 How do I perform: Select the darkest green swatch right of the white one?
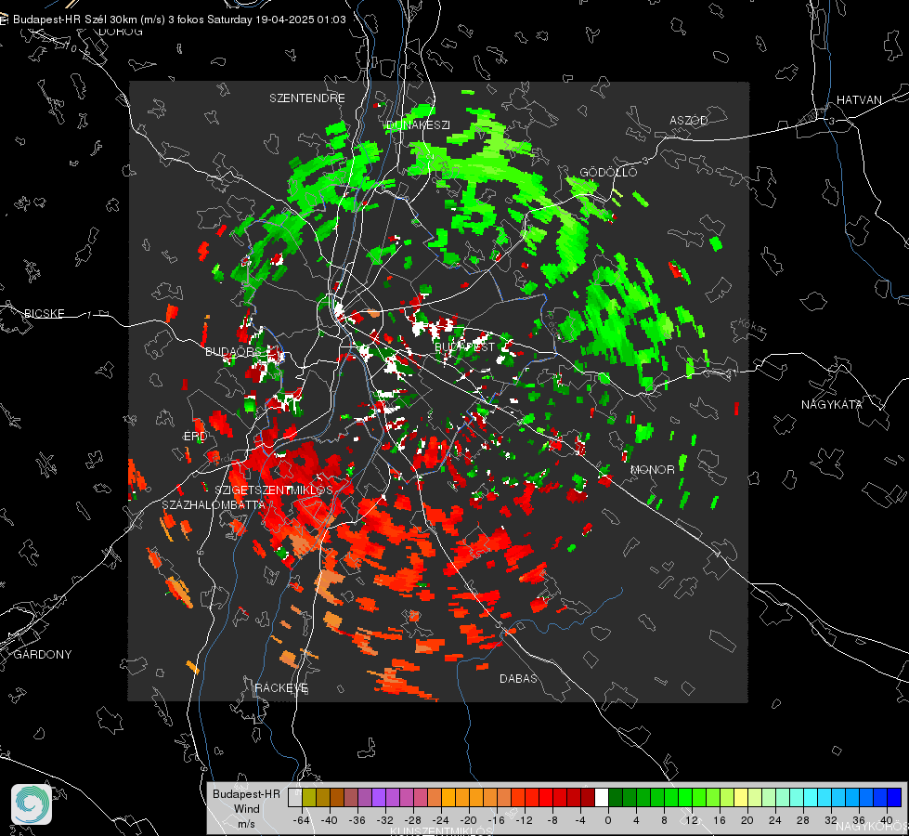(616, 798)
